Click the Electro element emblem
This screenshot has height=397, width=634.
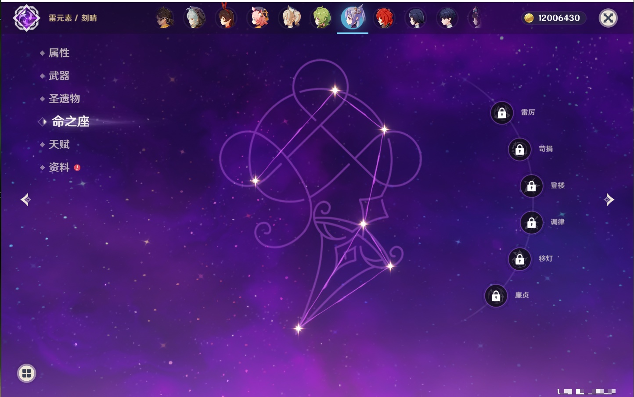pyautogui.click(x=26, y=18)
